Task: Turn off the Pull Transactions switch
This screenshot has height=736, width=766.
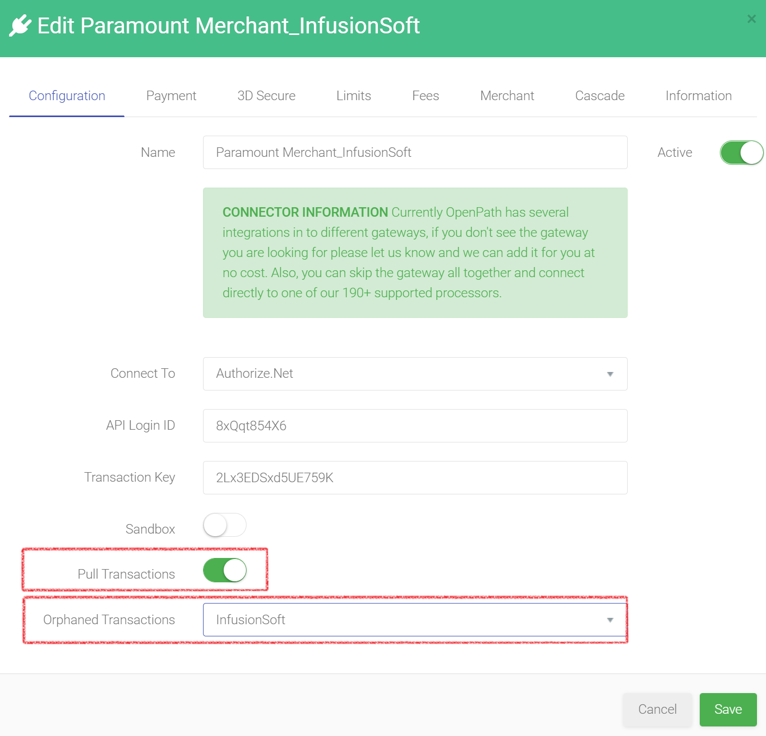Action: (225, 570)
